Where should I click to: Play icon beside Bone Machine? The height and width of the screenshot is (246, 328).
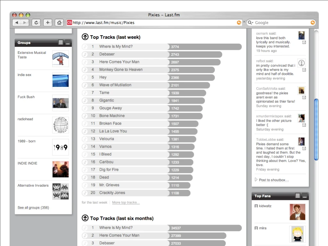[85, 116]
